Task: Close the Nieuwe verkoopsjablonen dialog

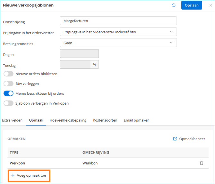Action: pyautogui.click(x=210, y=5)
